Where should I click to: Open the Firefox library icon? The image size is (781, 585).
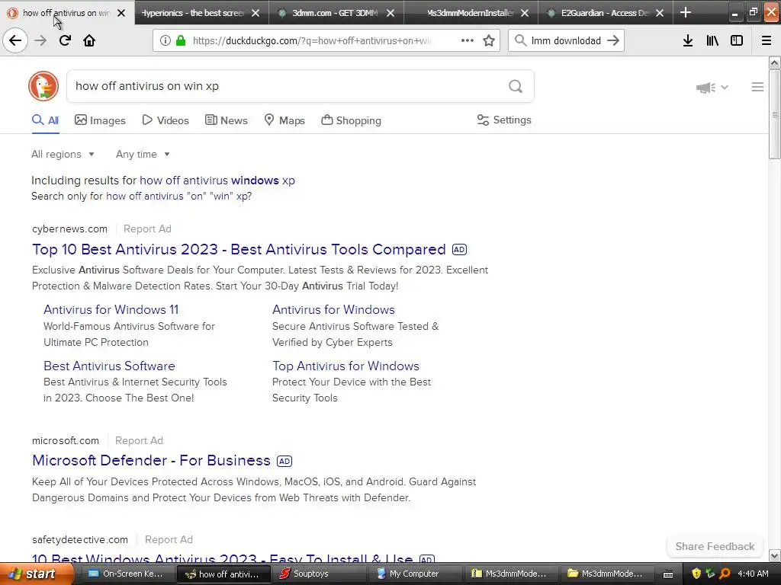pos(712,40)
